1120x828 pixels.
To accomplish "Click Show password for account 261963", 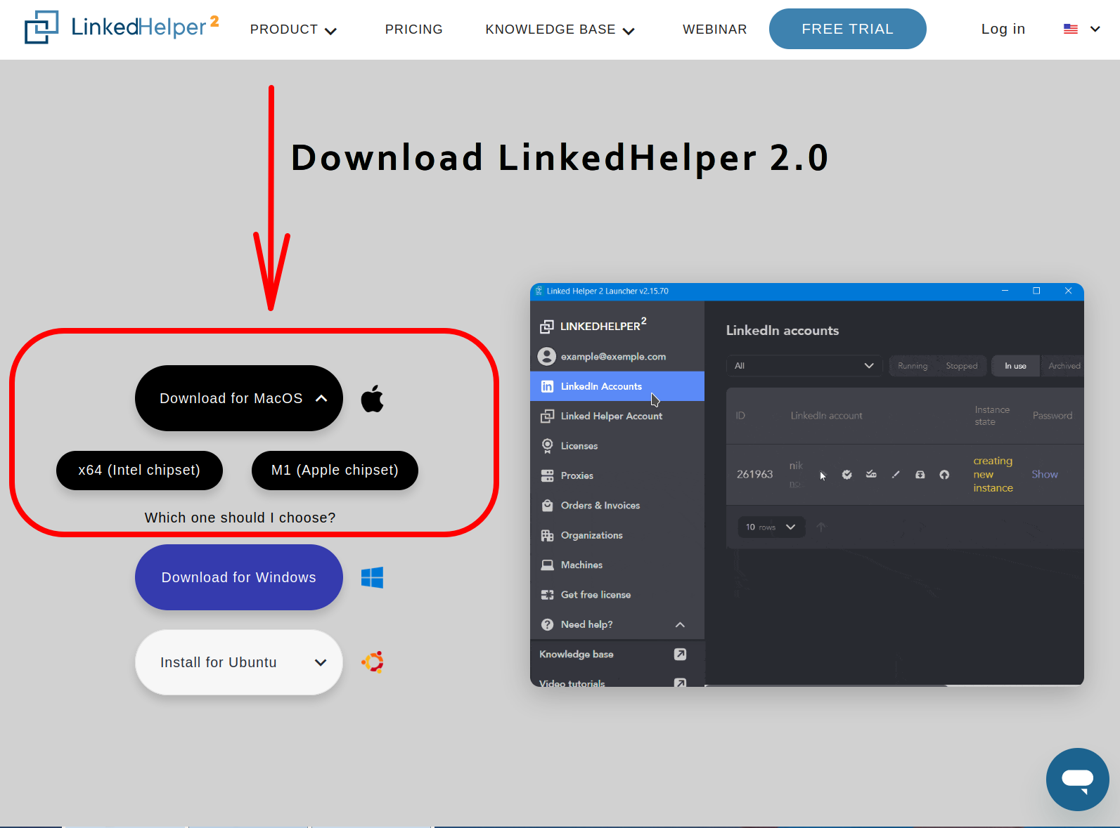I will pyautogui.click(x=1045, y=475).
